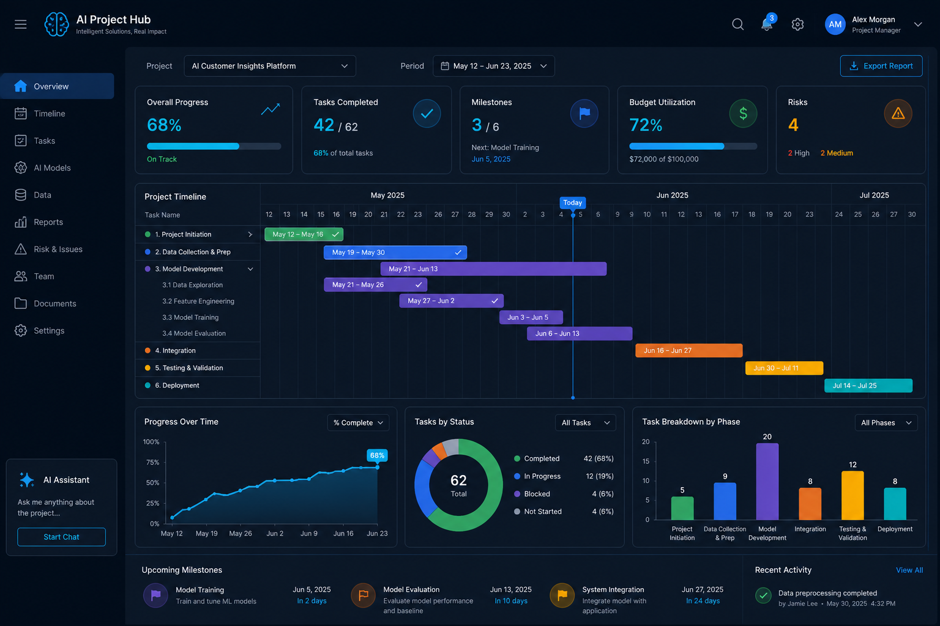Open the notifications bell
The image size is (940, 626).
(x=767, y=24)
